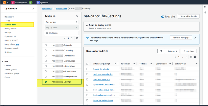Click the Retrieve next page button
This screenshot has width=208, height=106.
[x=181, y=38]
